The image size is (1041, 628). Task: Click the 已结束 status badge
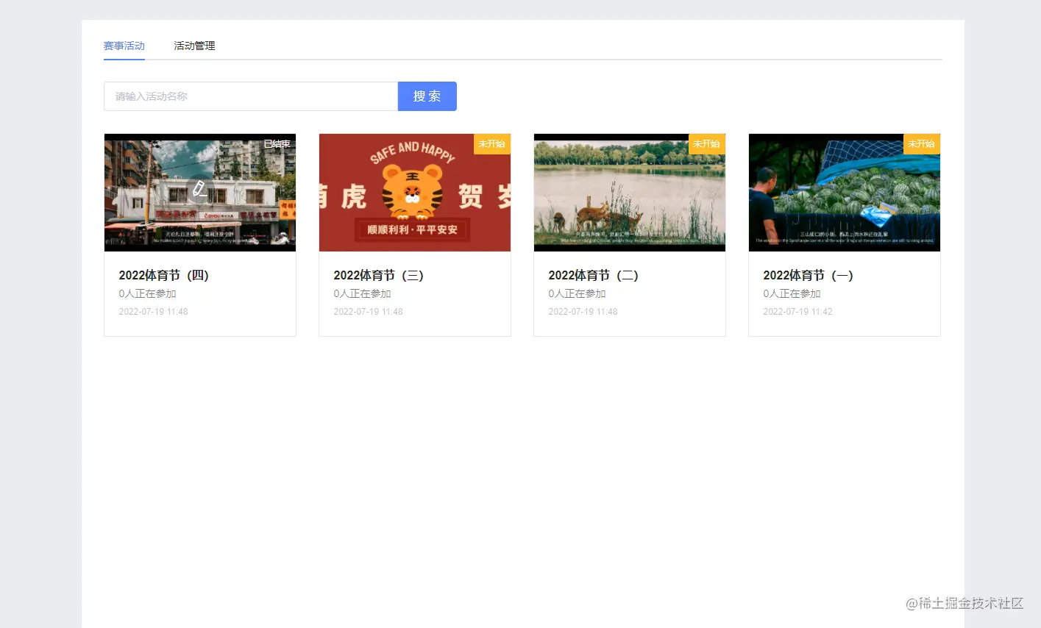(277, 143)
